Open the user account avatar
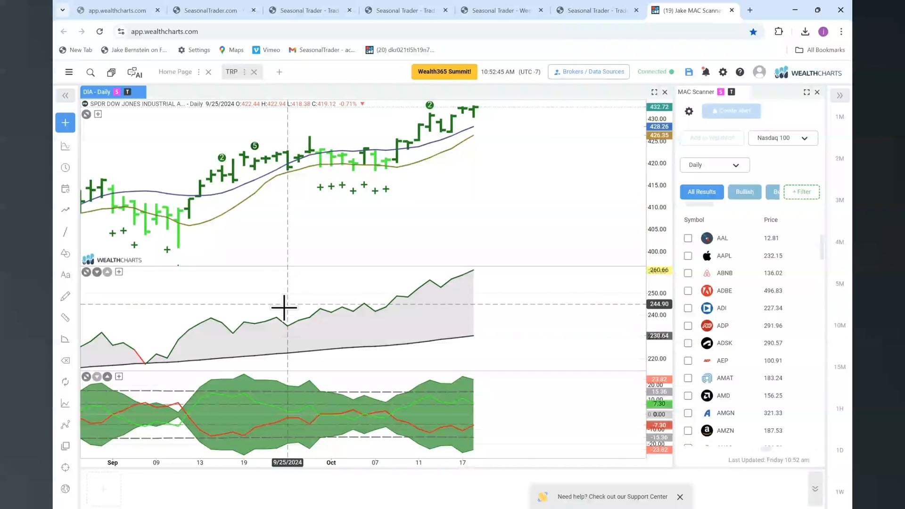Viewport: 905px width, 509px height. [x=759, y=72]
